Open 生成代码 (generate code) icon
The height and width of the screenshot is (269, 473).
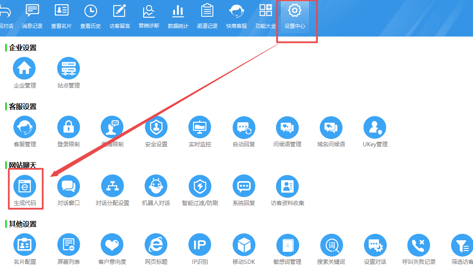click(25, 186)
